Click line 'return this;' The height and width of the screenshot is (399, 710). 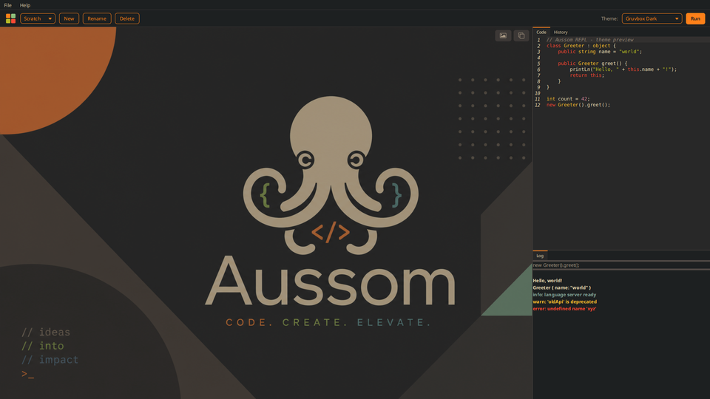pos(586,75)
